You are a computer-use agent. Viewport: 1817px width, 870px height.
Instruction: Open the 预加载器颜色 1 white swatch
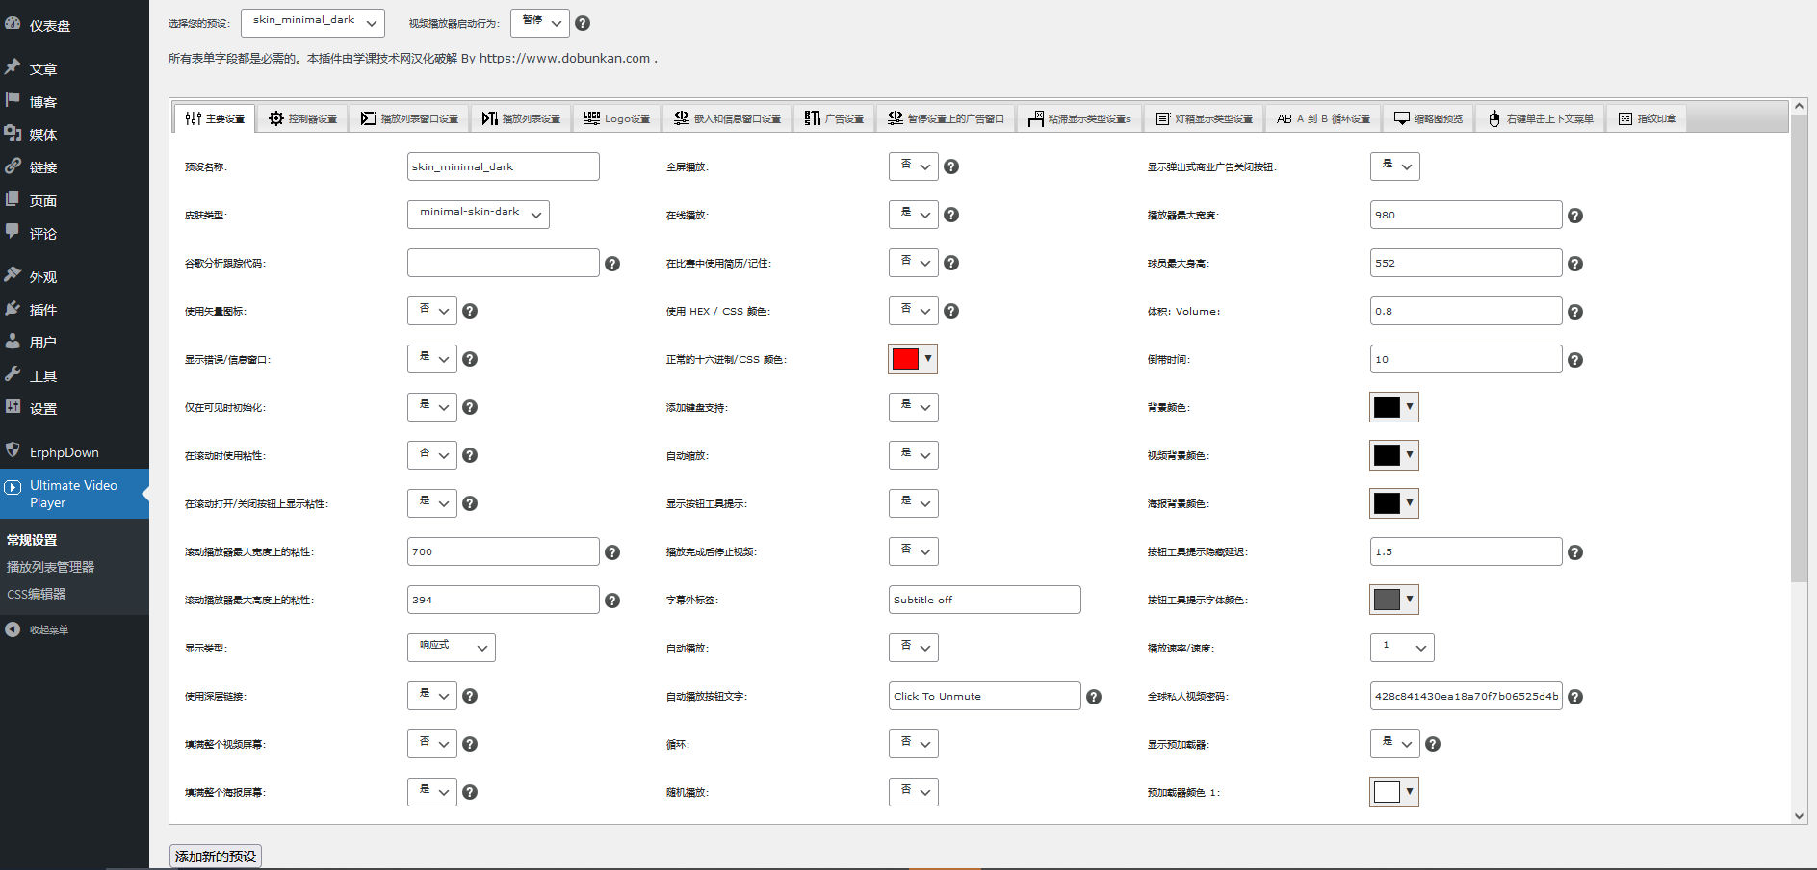point(1394,792)
